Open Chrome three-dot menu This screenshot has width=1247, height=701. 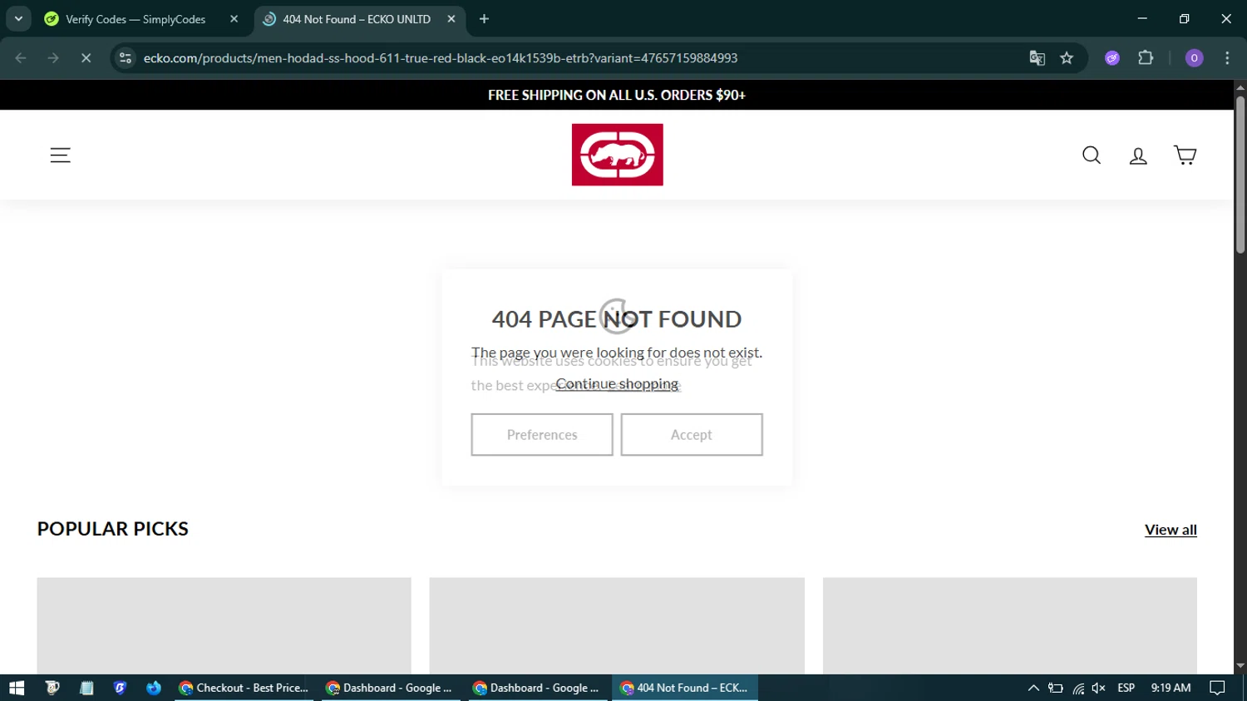click(x=1227, y=58)
